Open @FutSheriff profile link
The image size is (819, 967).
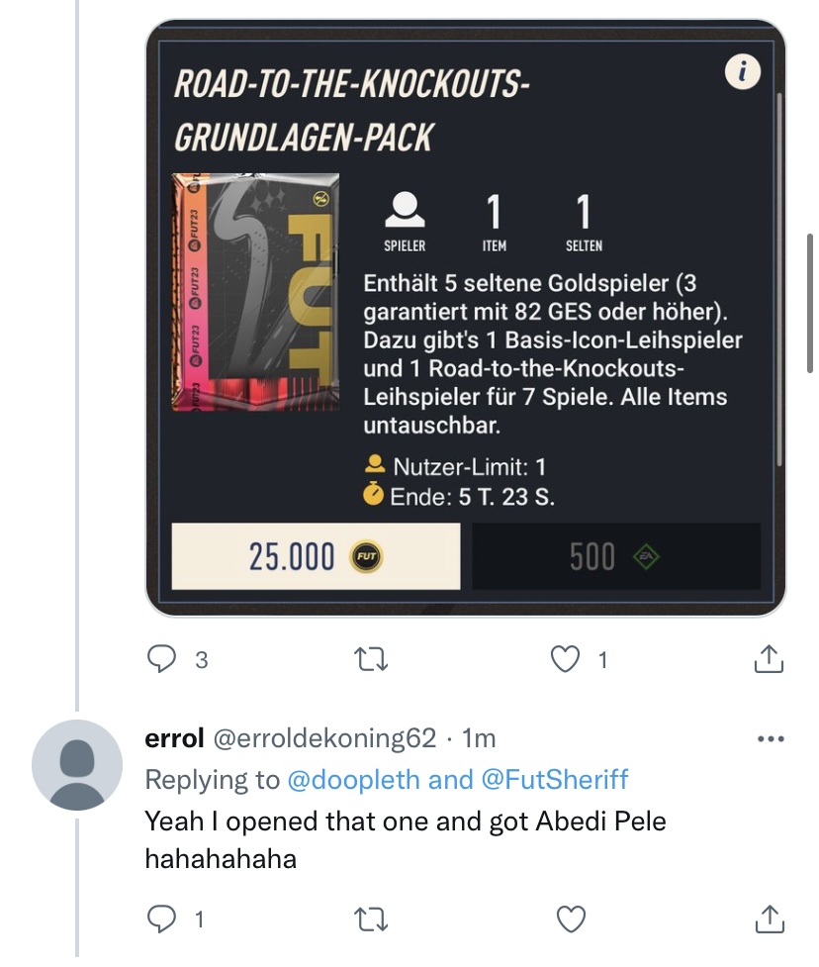tap(554, 780)
